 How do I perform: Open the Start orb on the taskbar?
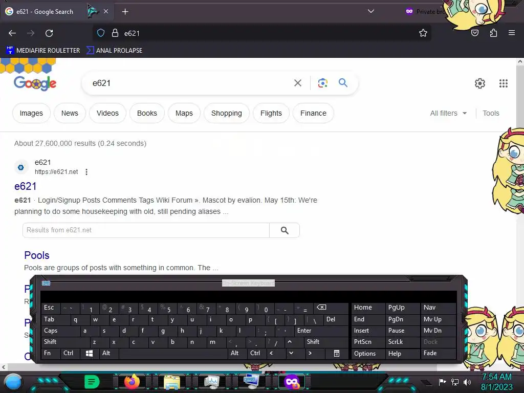[x=13, y=382]
